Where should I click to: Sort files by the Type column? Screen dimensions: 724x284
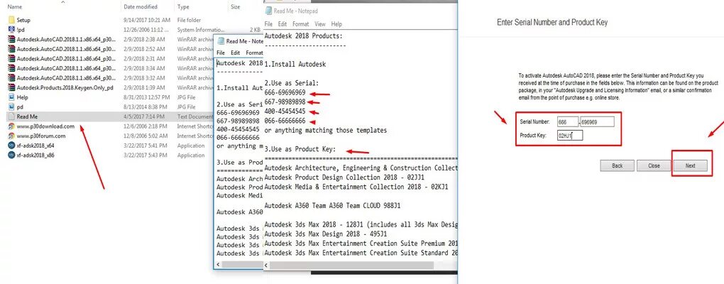183,7
